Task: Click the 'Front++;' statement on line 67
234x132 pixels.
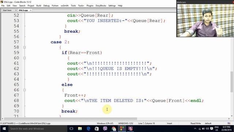Action: (75, 95)
